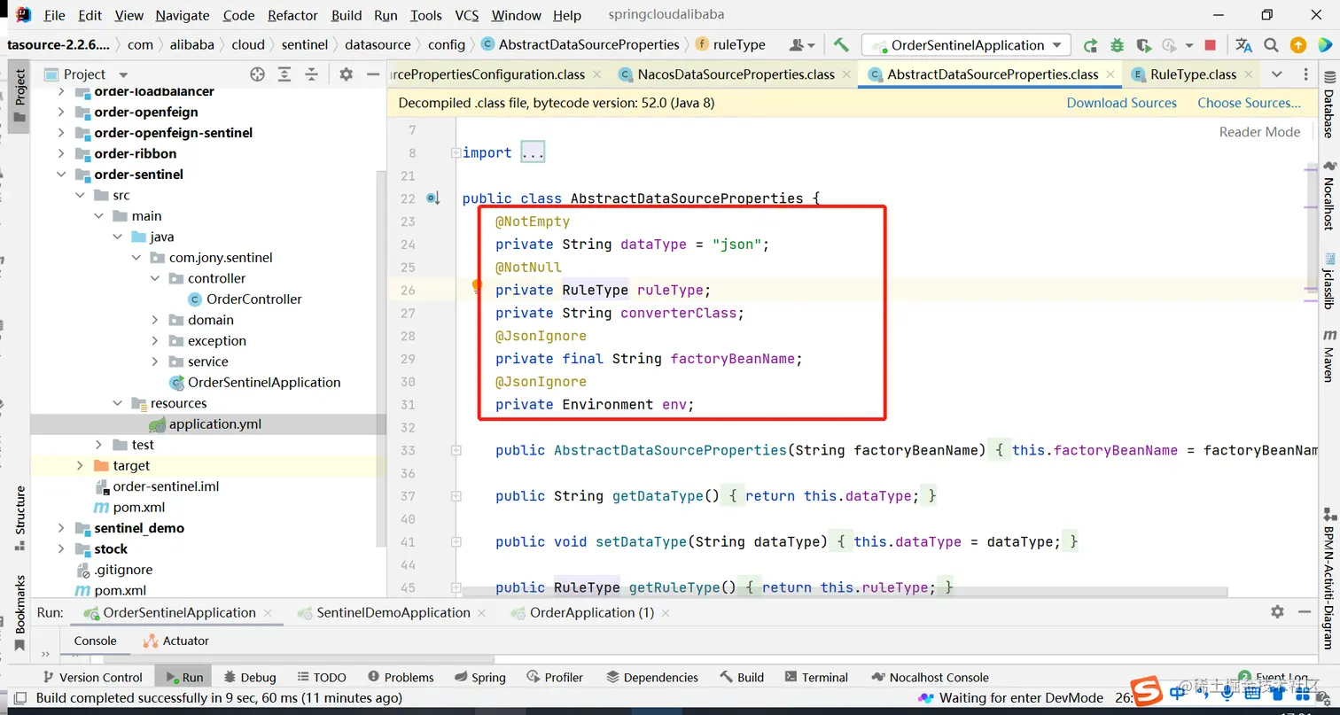Stop the running application, red square

tap(1210, 45)
